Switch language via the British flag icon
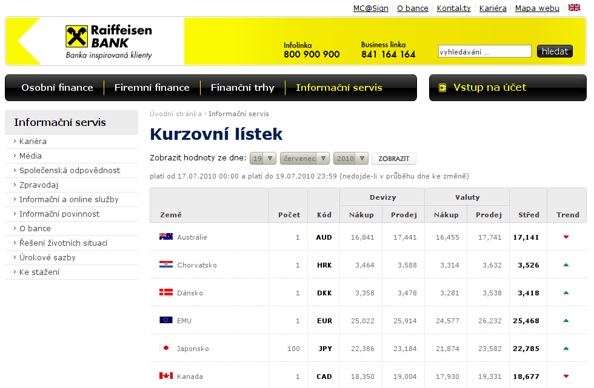 [x=574, y=8]
